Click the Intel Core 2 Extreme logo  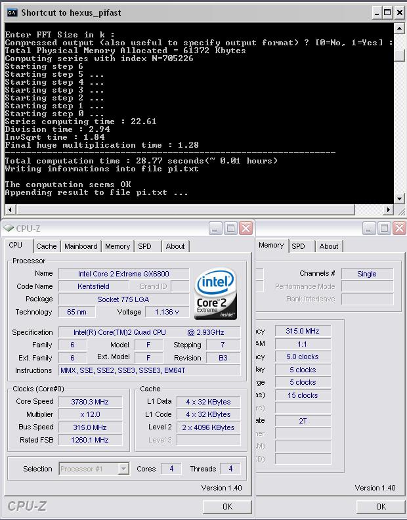coord(216,294)
